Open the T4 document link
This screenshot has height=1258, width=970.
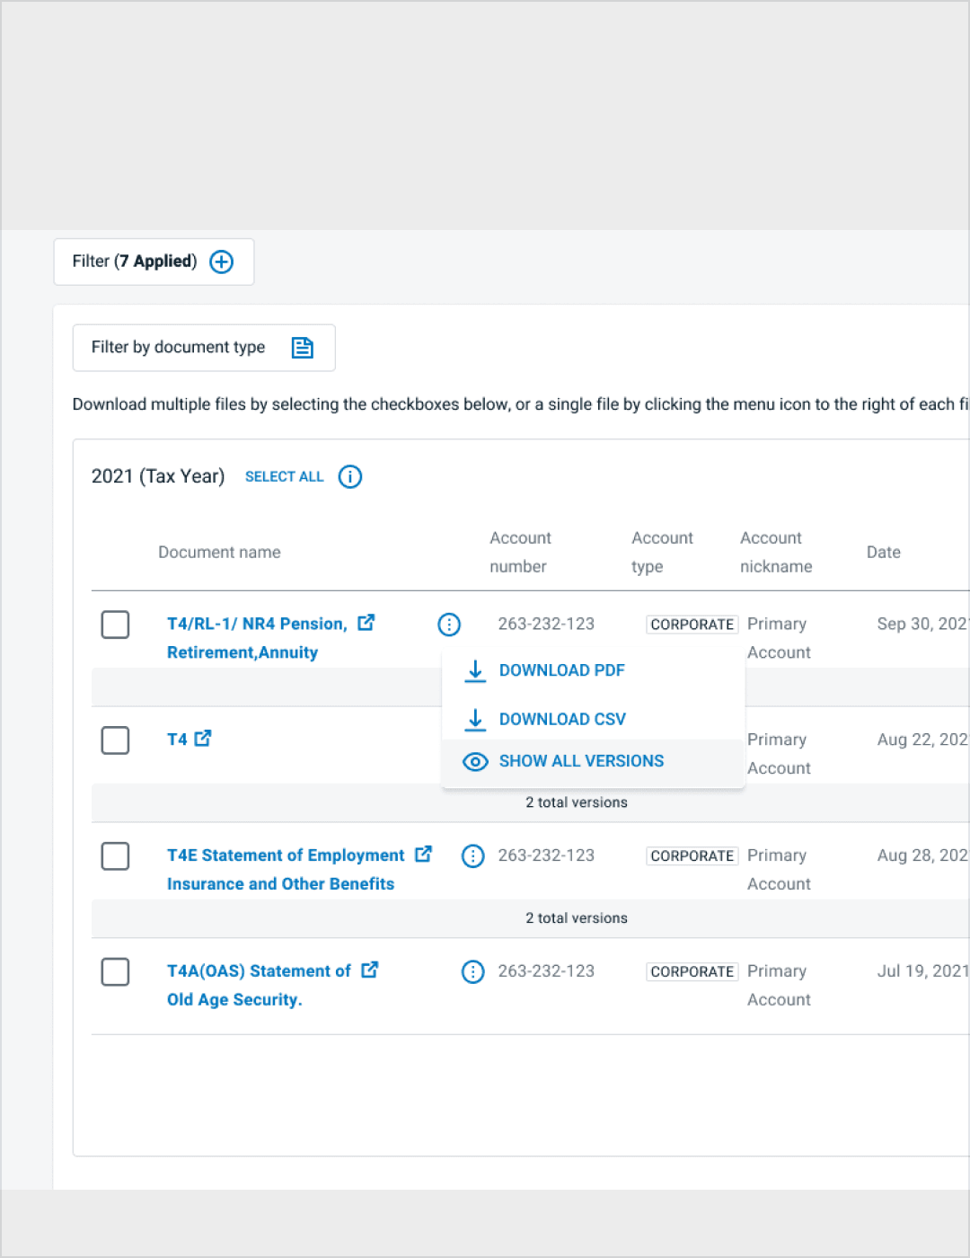point(176,739)
